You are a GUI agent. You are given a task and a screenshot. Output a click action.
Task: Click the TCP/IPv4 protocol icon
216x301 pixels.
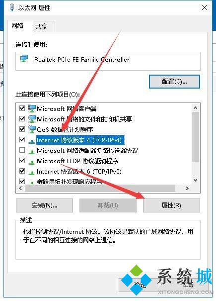pos(32,141)
